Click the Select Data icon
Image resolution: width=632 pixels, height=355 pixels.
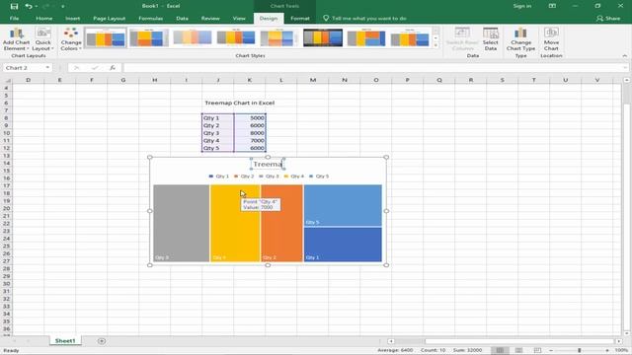(x=491, y=39)
